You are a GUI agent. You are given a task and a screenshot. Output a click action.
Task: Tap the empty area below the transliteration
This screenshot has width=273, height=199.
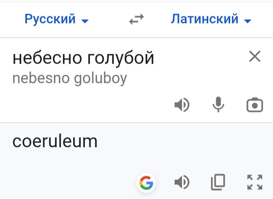[x=87, y=105]
